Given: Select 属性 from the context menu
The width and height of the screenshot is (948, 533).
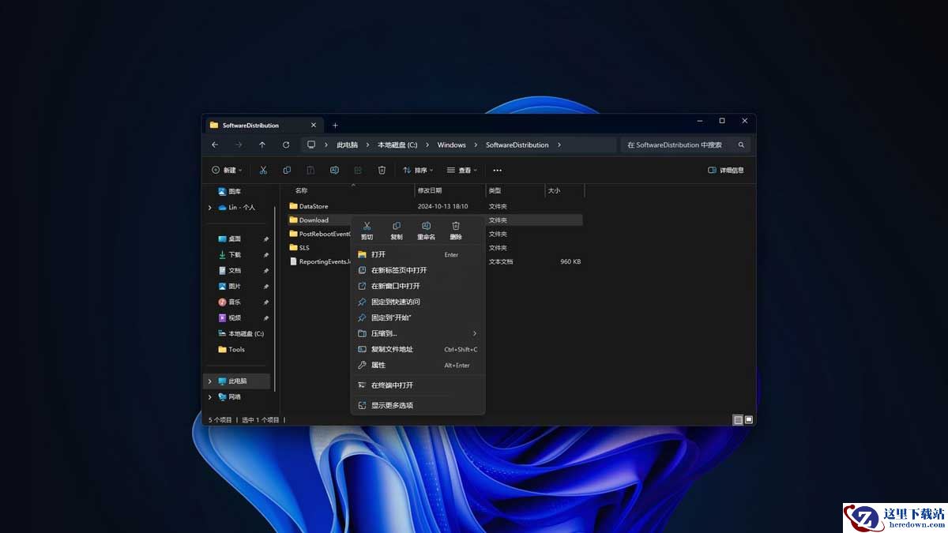Looking at the screenshot, I should click(x=418, y=365).
